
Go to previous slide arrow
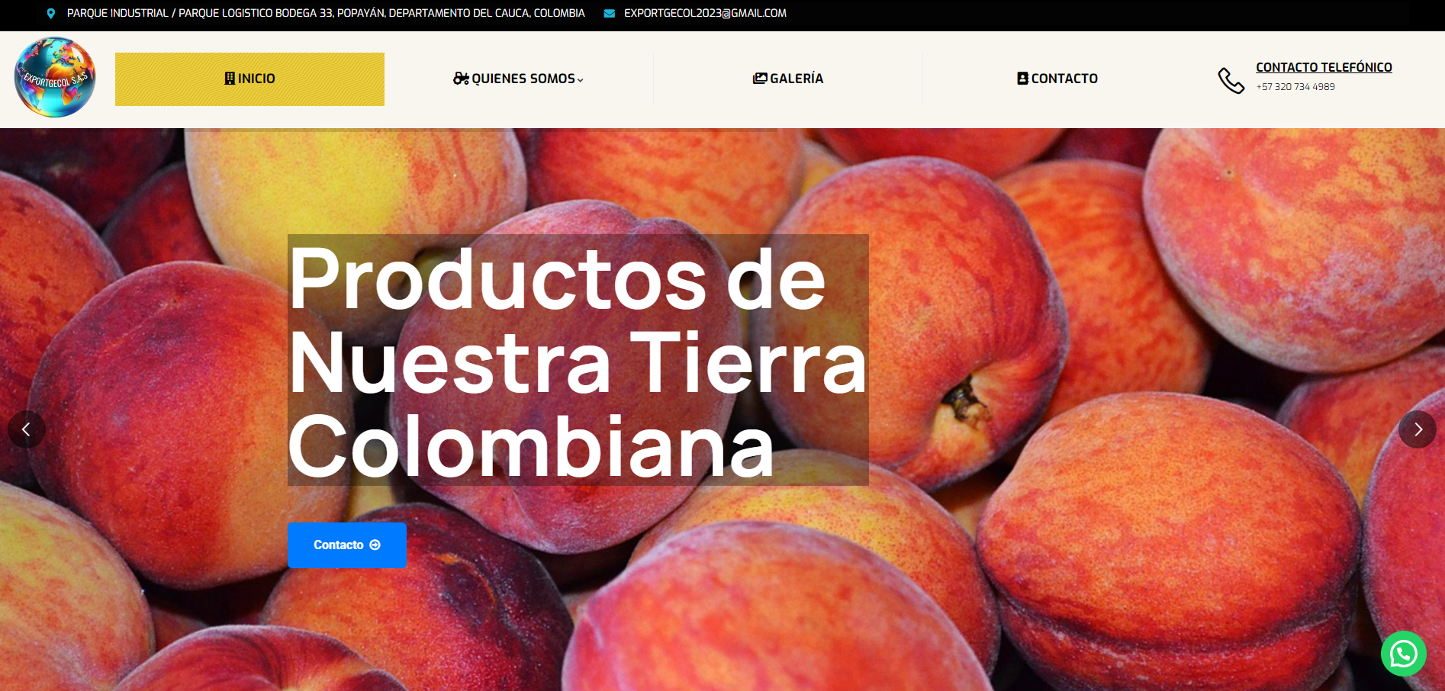pyautogui.click(x=27, y=429)
